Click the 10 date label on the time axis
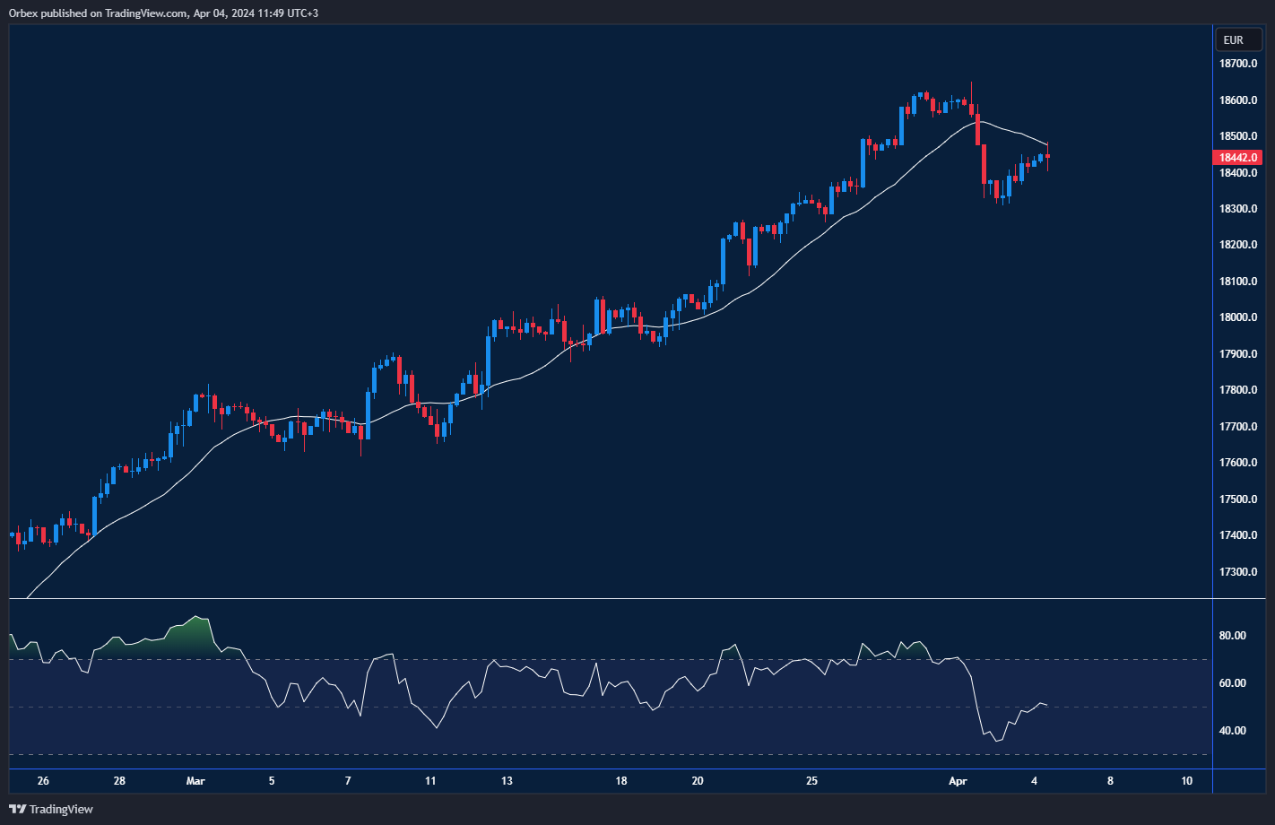The image size is (1275, 825). point(1186,781)
